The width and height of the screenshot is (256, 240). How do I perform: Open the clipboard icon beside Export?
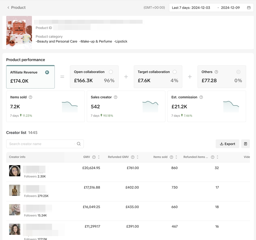(246, 144)
